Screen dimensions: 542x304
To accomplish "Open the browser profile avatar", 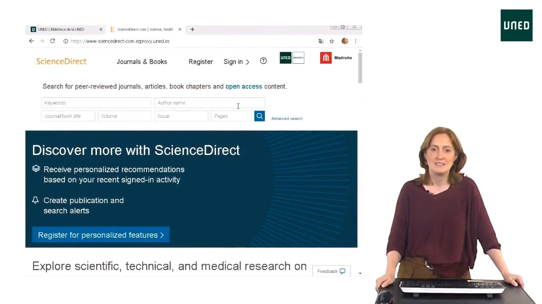I will 345,41.
